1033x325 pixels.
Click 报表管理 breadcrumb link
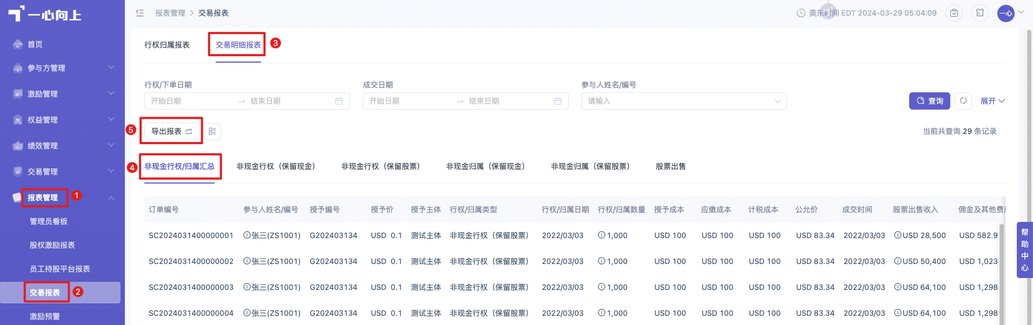[x=170, y=13]
